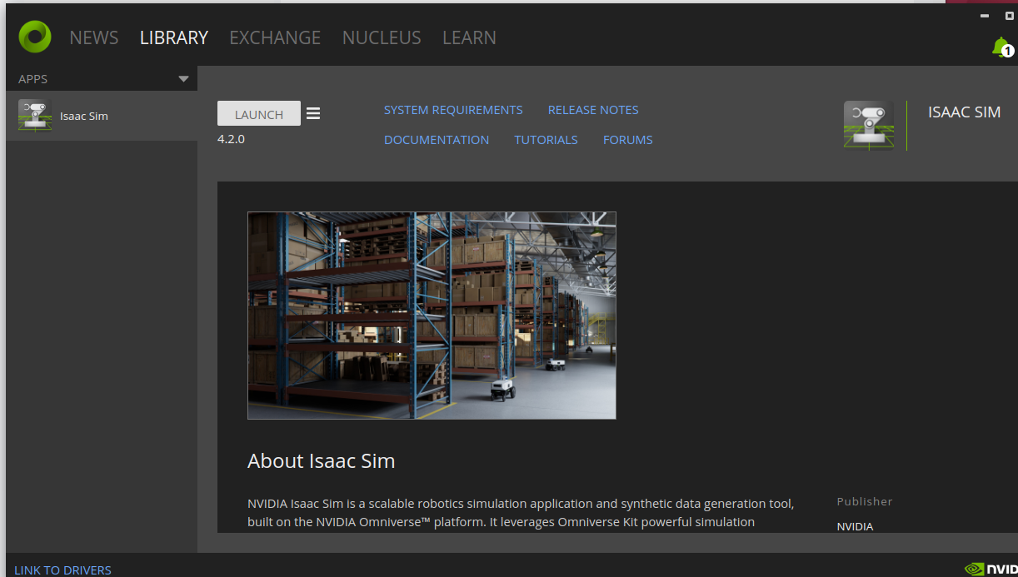Click the Publisher label
The image size is (1018, 577).
(x=865, y=501)
